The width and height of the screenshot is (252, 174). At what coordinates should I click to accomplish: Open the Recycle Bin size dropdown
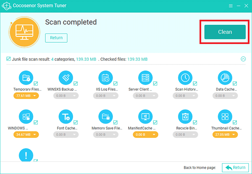[x=185, y=135]
